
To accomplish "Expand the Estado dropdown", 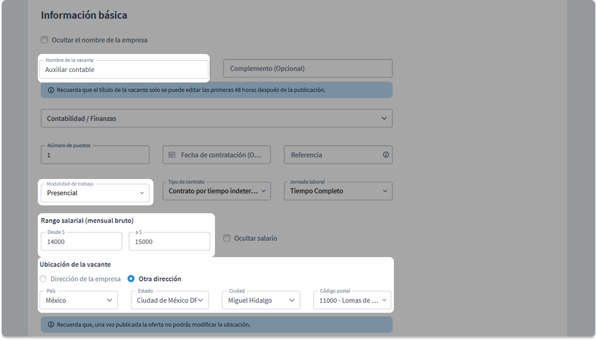I will [x=170, y=301].
